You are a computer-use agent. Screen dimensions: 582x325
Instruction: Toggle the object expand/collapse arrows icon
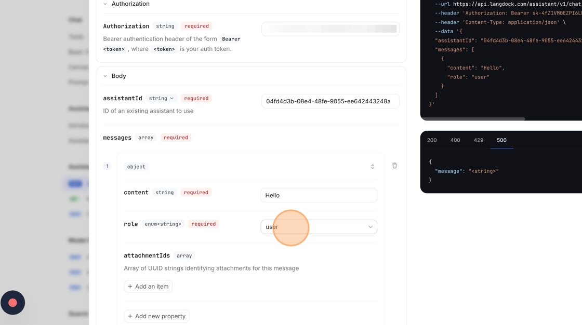tap(373, 167)
